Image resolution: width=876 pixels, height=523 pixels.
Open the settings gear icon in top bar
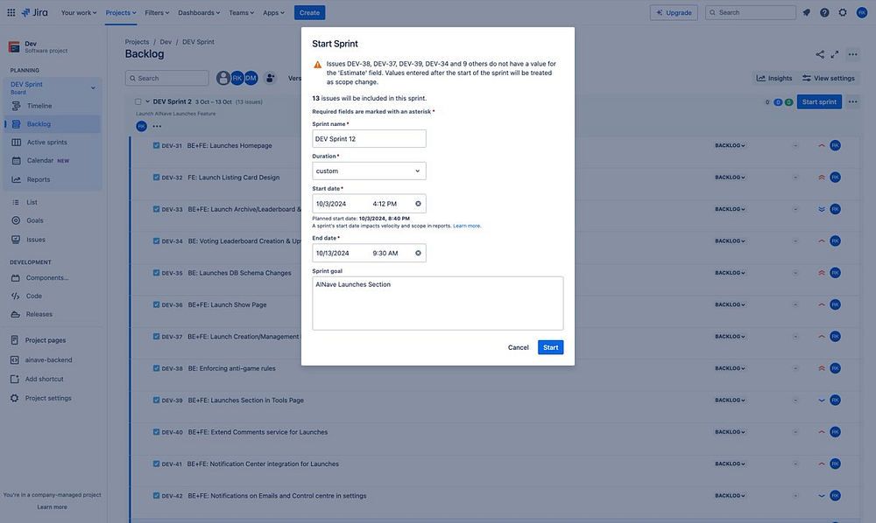843,12
